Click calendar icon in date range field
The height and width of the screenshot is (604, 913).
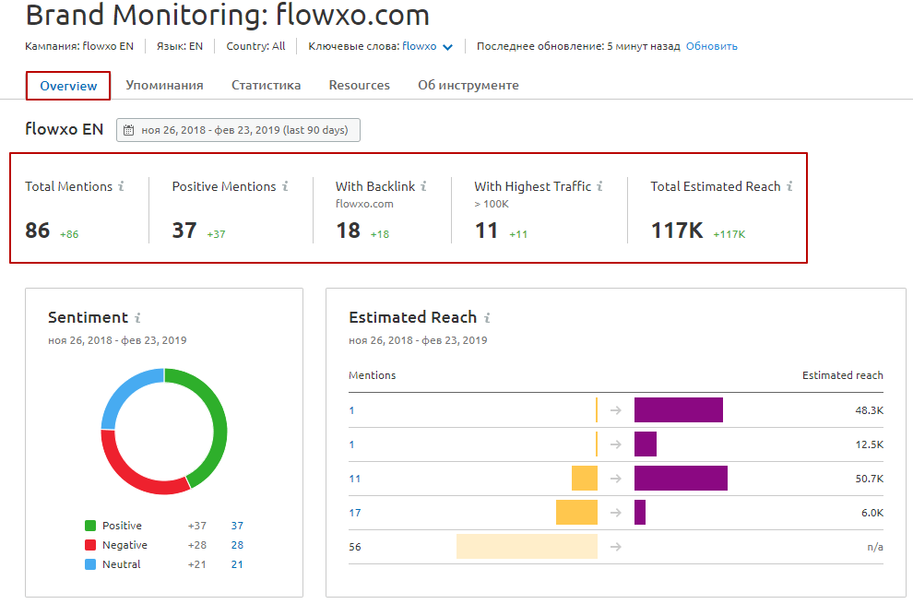(129, 130)
